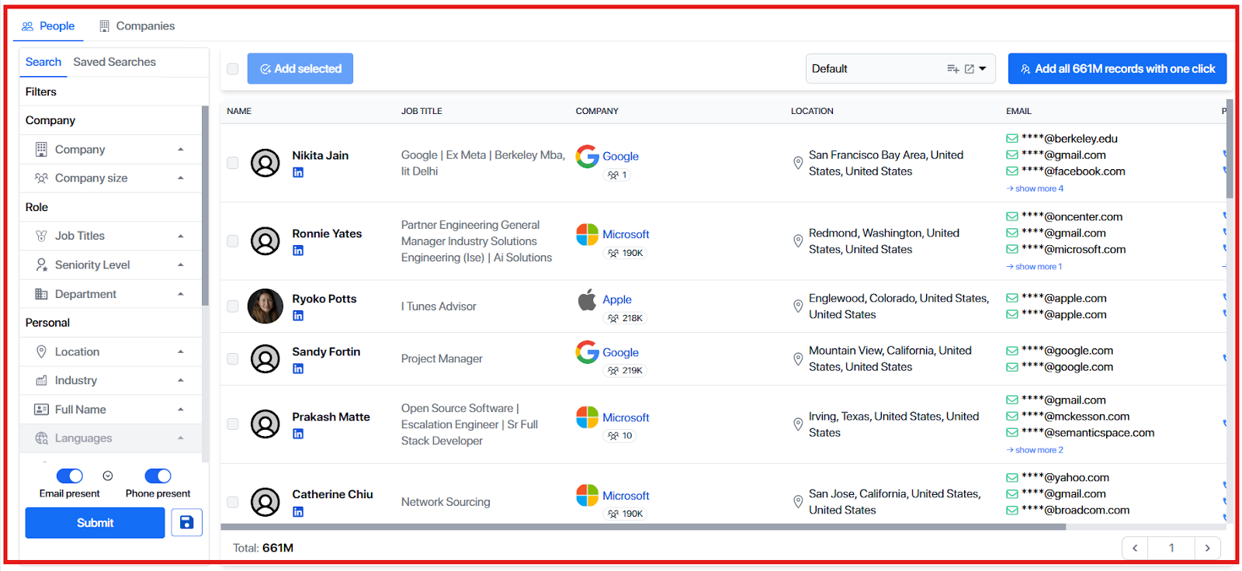Open Ryoko Potts's LinkedIn icon
Viewport: 1242px width, 571px height.
pos(298,316)
